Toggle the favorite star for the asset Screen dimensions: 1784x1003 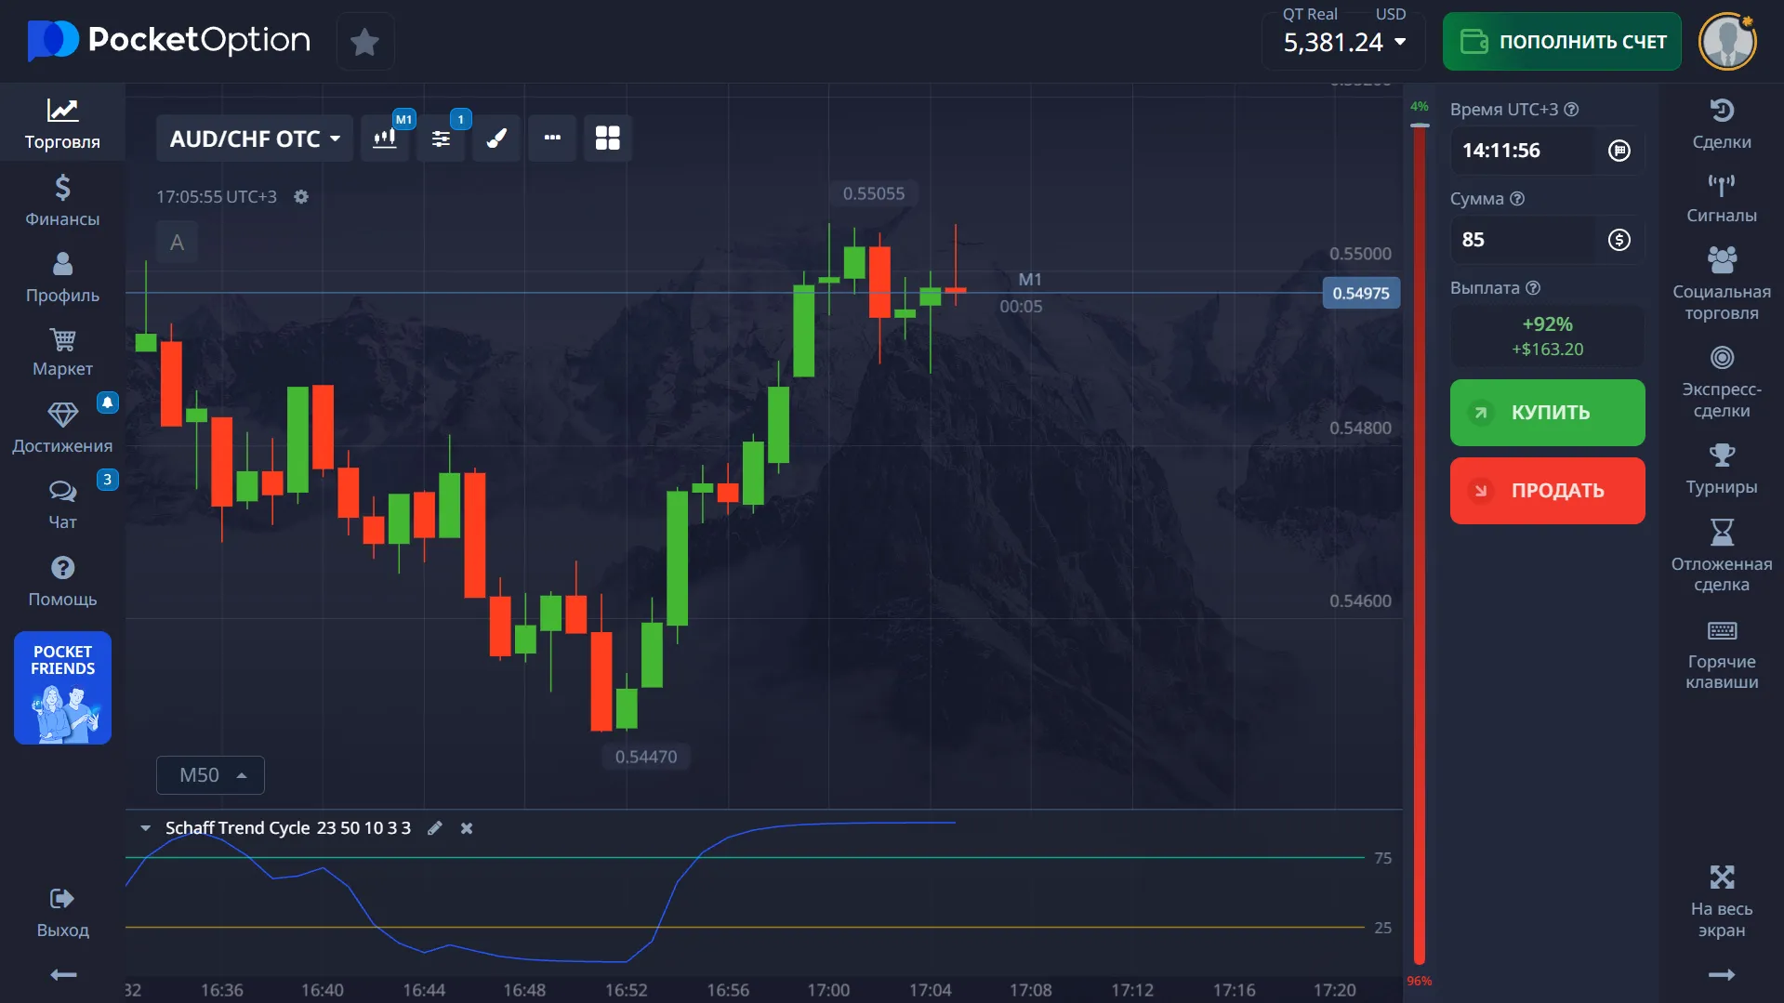pos(364,41)
